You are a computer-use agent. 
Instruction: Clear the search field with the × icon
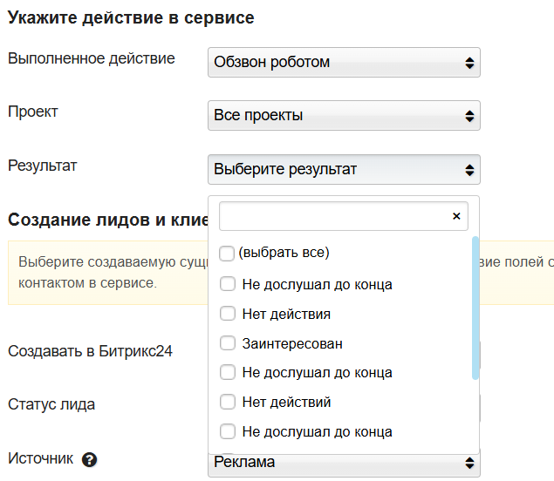pos(455,216)
